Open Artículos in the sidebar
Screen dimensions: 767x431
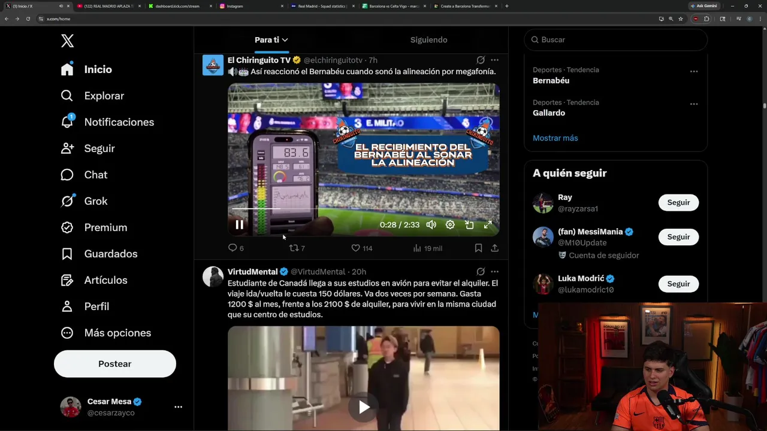[x=94, y=280]
